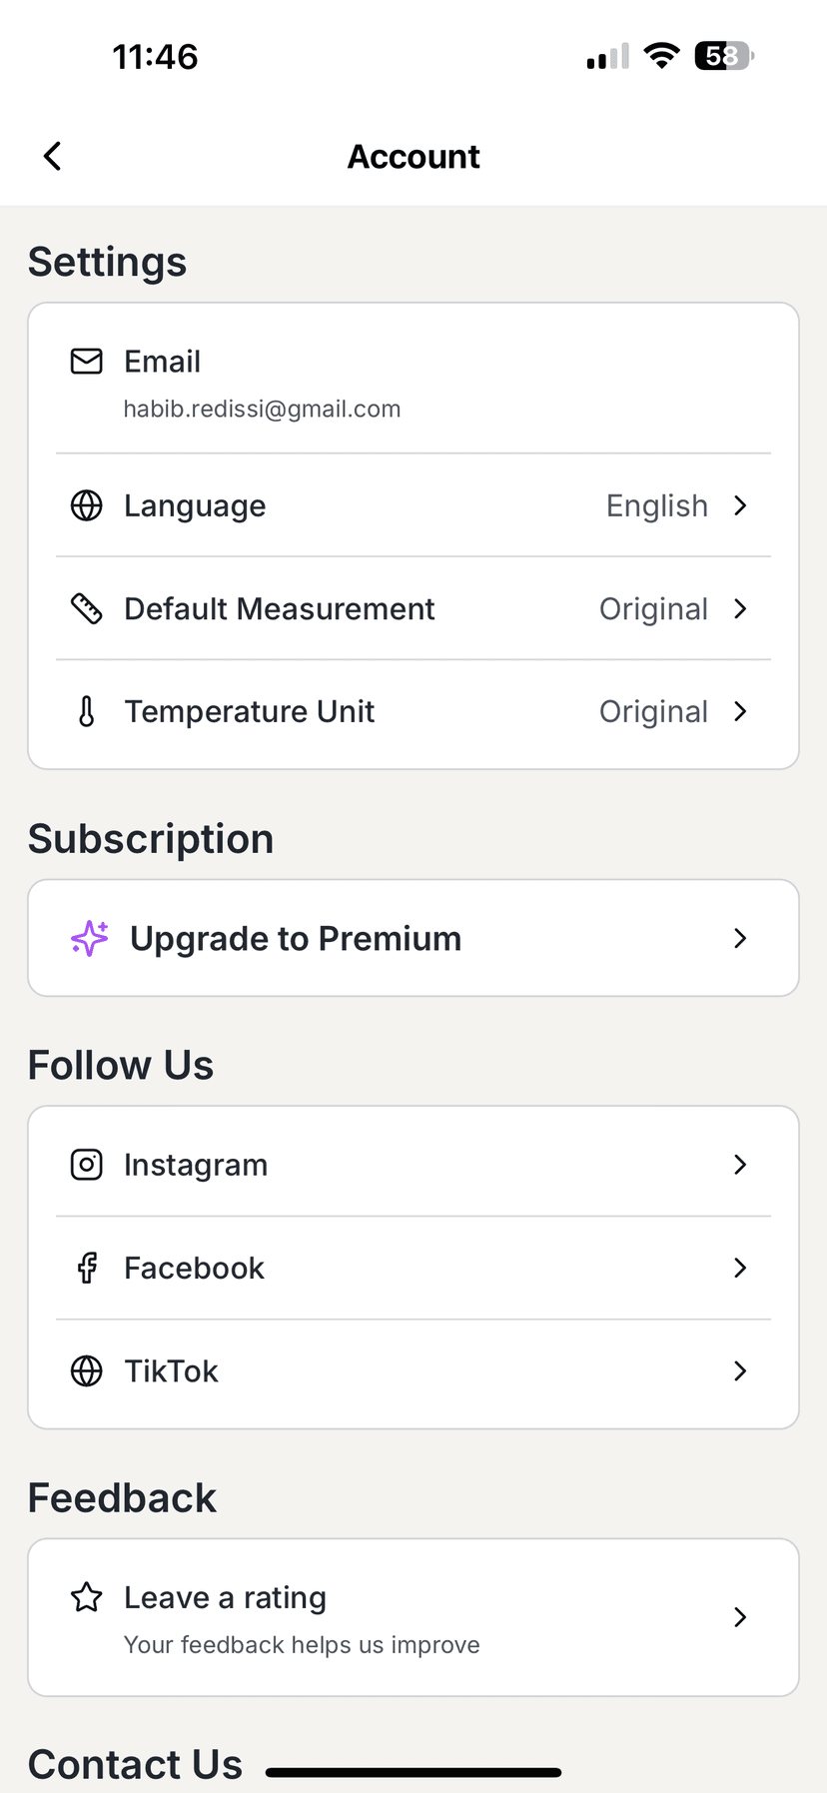Open Default Measurement options chevron
This screenshot has height=1793, width=827.
pos(740,608)
